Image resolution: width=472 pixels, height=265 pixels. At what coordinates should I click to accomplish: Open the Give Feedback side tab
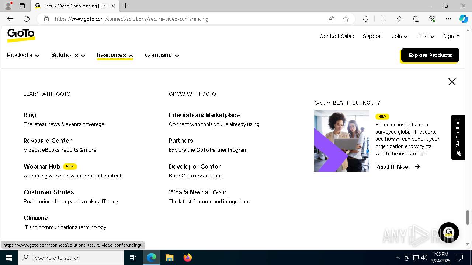tap(458, 137)
